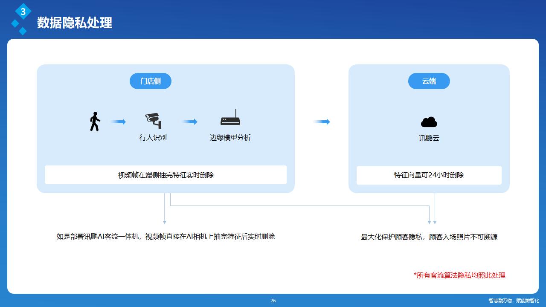Click the 讯鹏云 label
The width and height of the screenshot is (546, 307).
coord(429,138)
